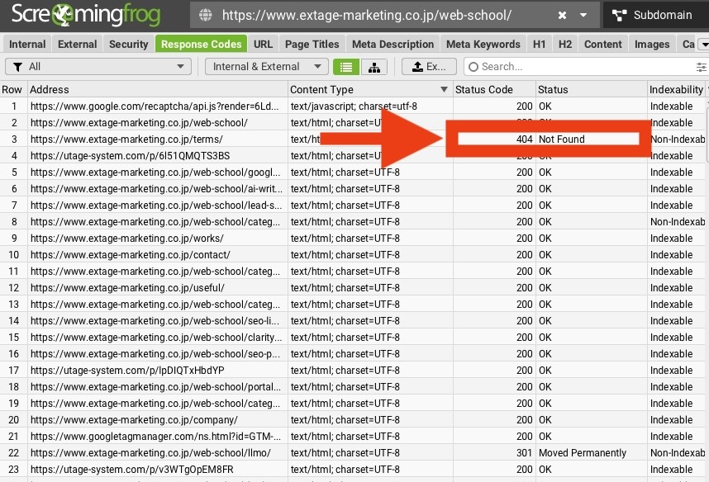Open search filter options slider icon
This screenshot has height=482, width=709.
click(701, 68)
